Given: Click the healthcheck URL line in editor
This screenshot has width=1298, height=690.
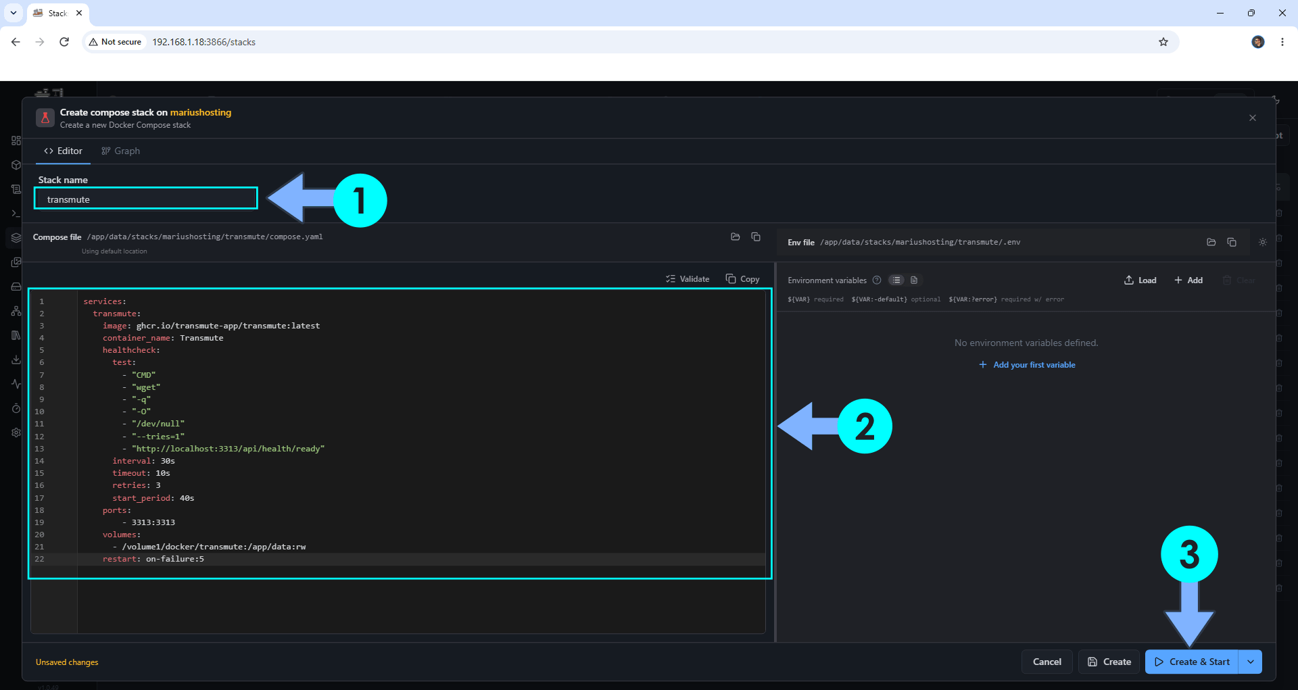Looking at the screenshot, I should point(223,449).
